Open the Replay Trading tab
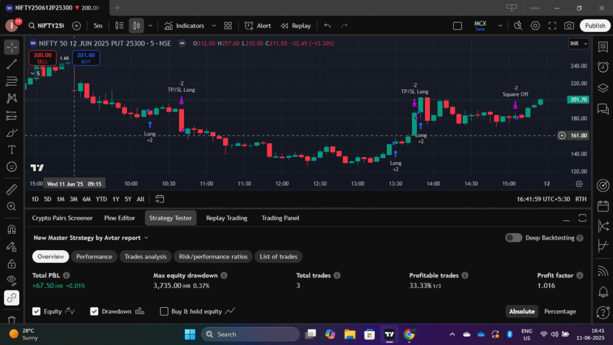The height and width of the screenshot is (345, 613). point(227,218)
